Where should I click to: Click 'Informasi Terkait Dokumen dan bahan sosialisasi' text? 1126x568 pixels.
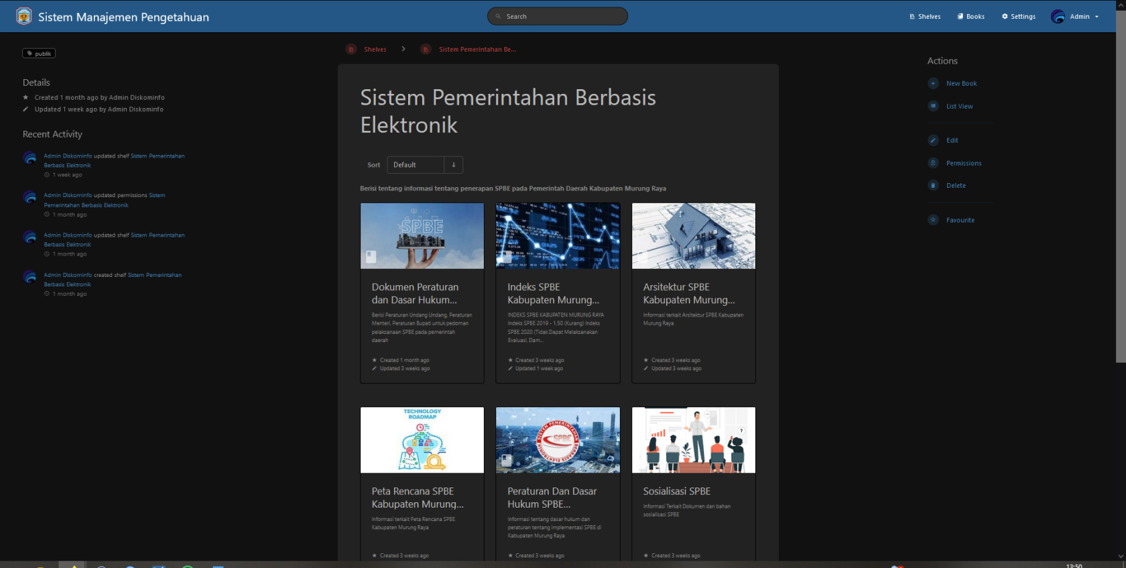(686, 510)
